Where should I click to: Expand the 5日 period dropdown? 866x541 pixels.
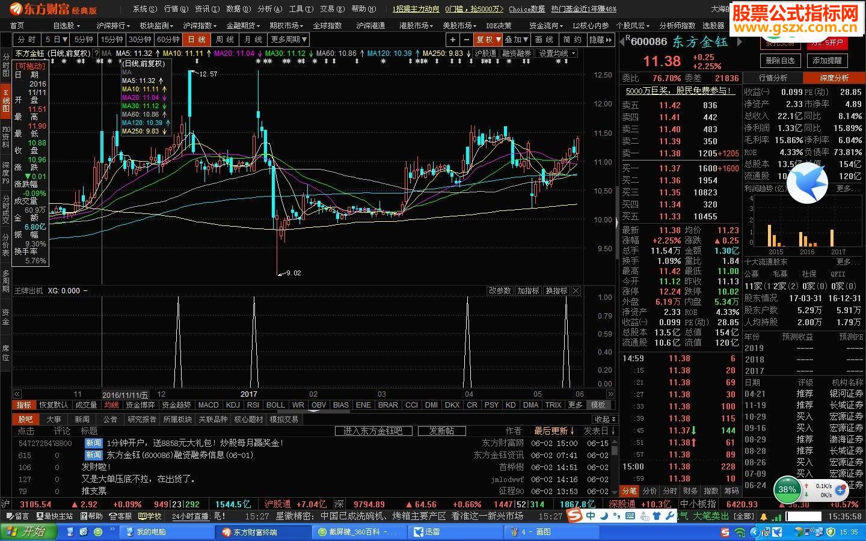[x=56, y=39]
